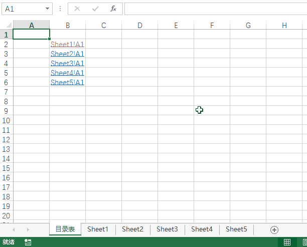Expand the Name Box dropdown arrow
This screenshot has width=307, height=247.
pos(48,9)
